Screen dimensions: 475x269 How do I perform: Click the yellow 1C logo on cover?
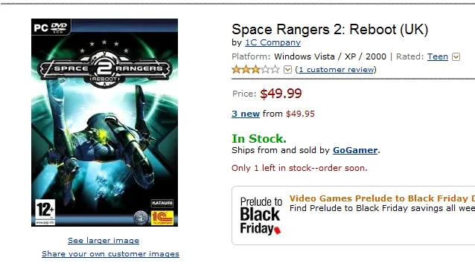click(162, 218)
